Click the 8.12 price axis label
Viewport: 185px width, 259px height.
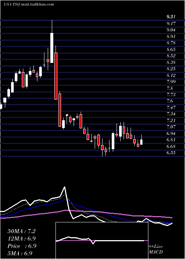171,75
